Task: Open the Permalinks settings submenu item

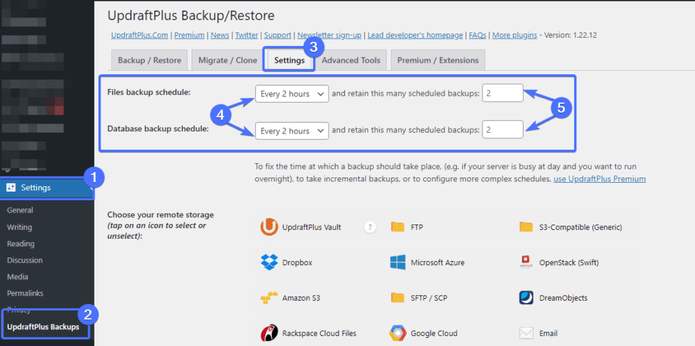Action: [25, 293]
